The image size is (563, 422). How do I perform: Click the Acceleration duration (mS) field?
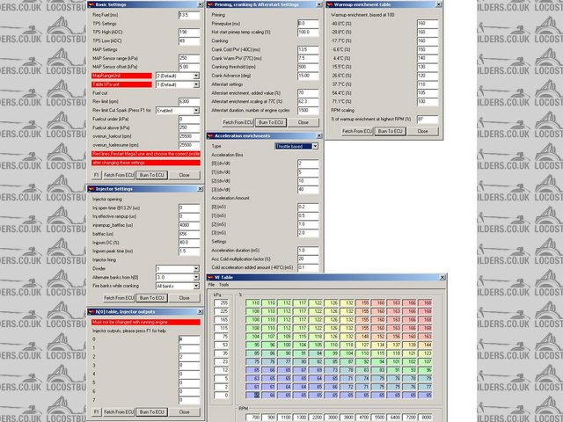click(x=308, y=250)
